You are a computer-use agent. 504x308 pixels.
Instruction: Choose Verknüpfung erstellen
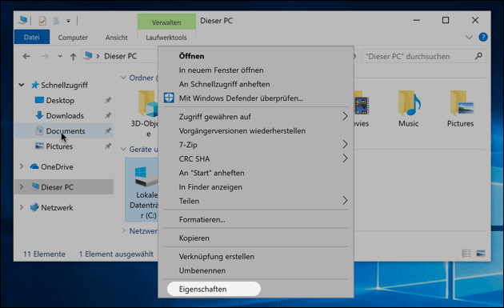coord(217,257)
